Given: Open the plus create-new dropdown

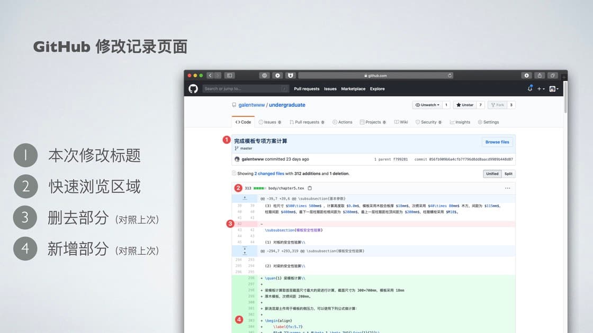Looking at the screenshot, I should (541, 89).
